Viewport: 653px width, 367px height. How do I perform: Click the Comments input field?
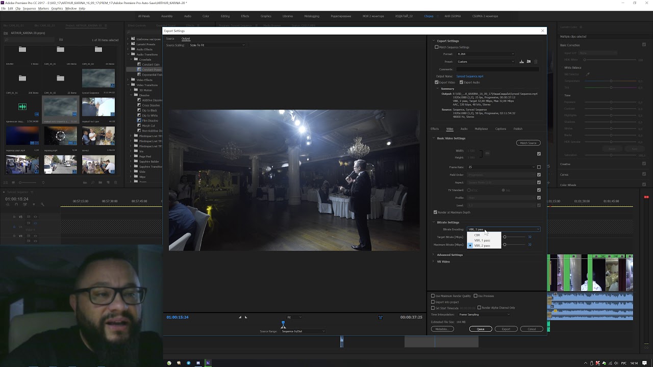[497, 69]
